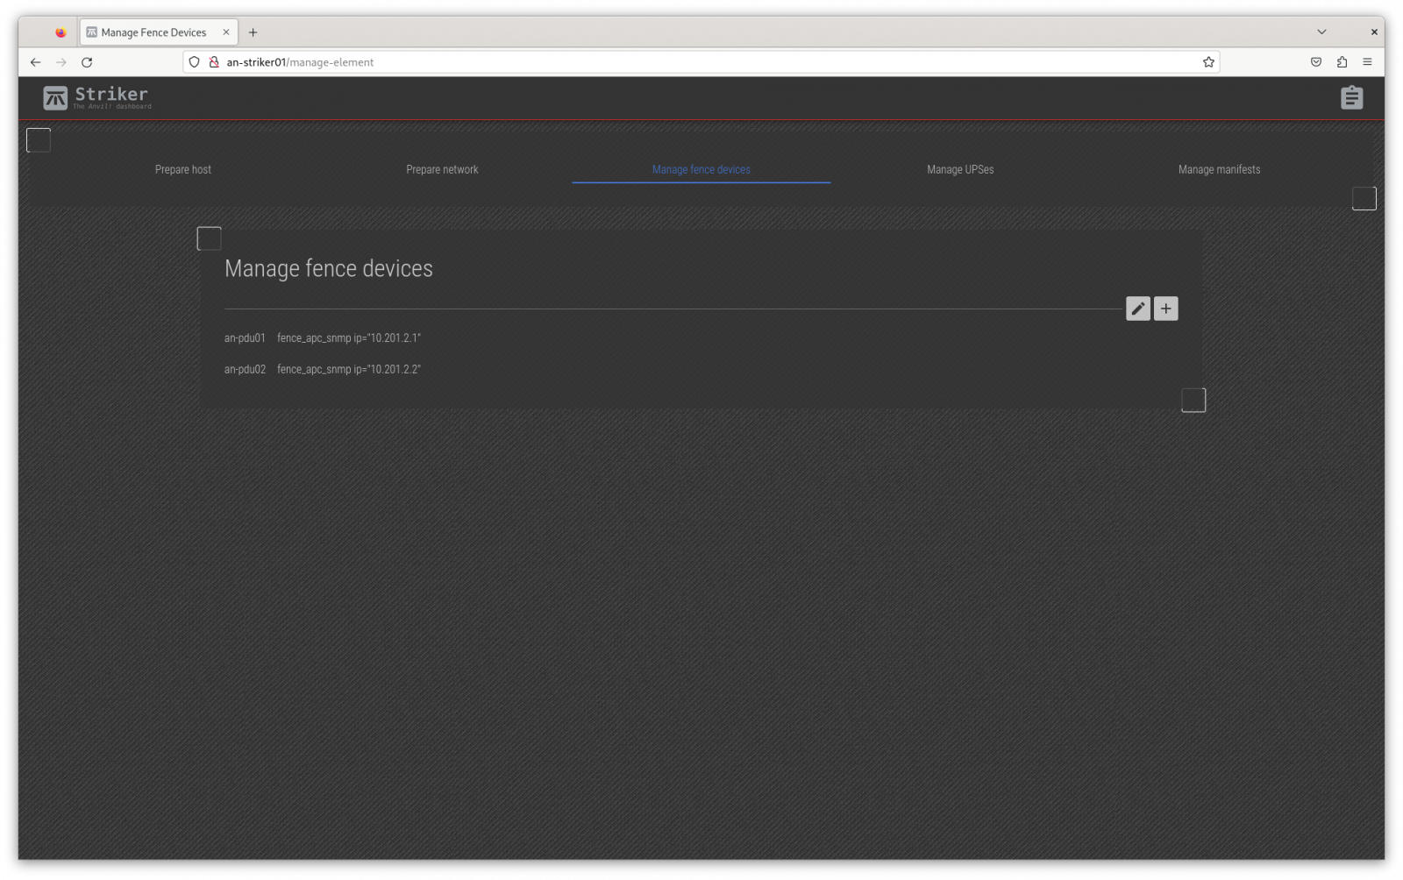
Task: Click the URL address bar field
Action: [x=701, y=62]
